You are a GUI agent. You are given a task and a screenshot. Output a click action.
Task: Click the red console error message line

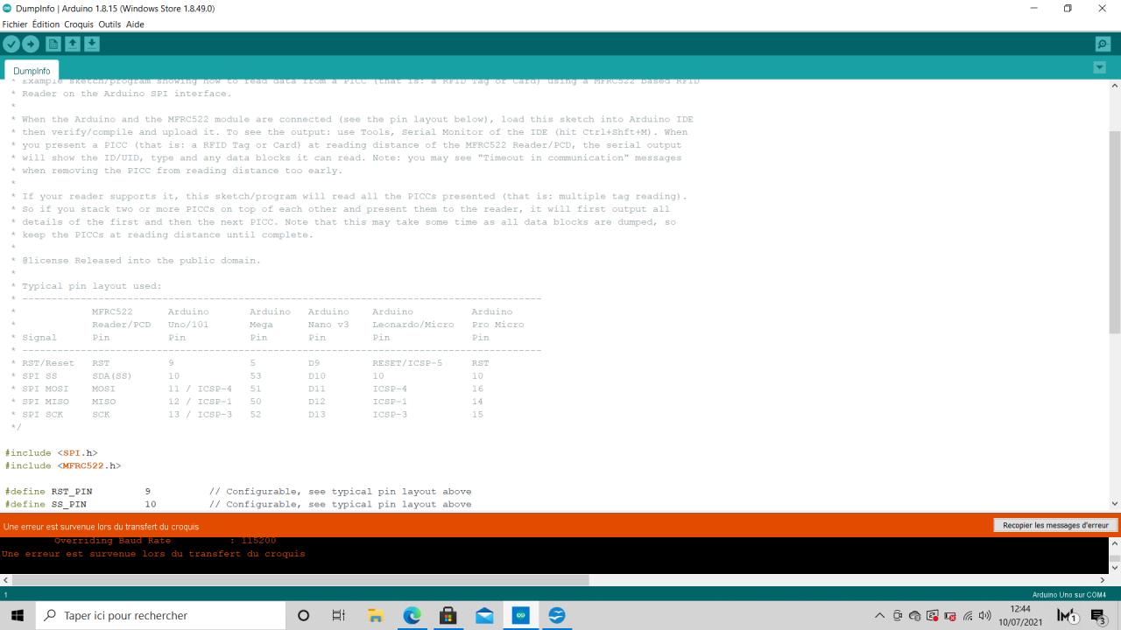tap(153, 554)
